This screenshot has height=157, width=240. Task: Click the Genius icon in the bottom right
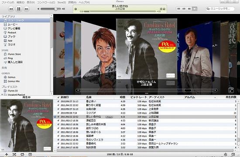pyautogui.click(x=225, y=154)
